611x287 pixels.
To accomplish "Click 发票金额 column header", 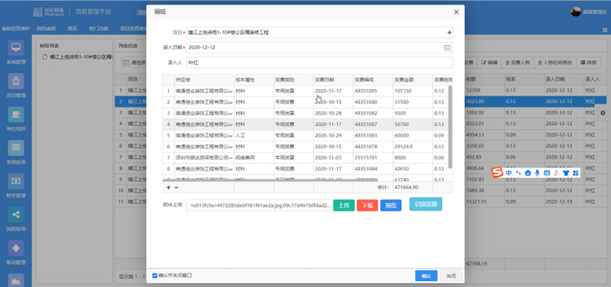I will [412, 80].
